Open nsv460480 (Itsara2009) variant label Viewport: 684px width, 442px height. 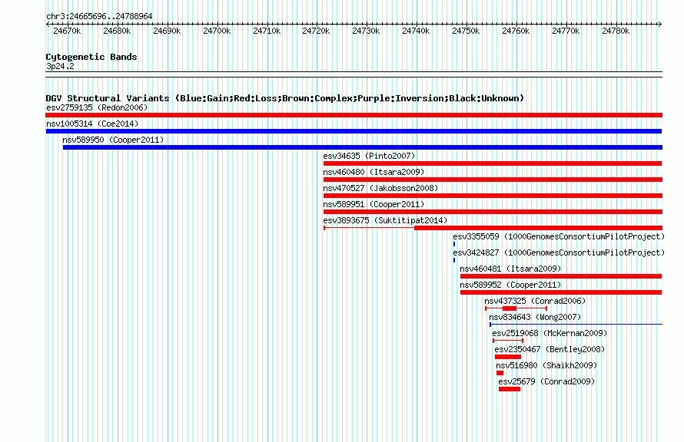click(374, 172)
